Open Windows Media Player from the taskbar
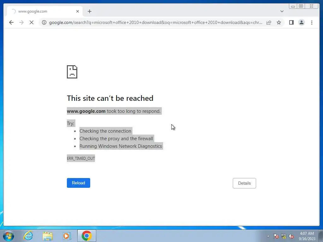323x242 pixels. 67,236
